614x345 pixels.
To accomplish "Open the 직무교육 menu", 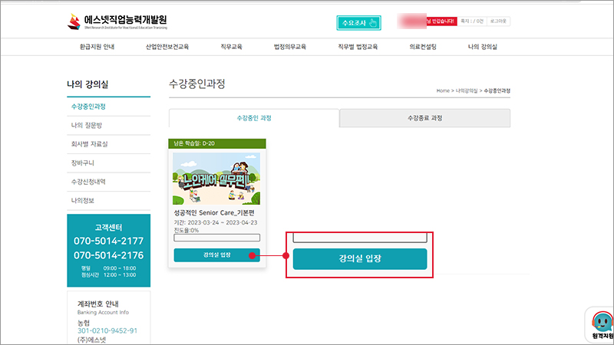I will (232, 47).
